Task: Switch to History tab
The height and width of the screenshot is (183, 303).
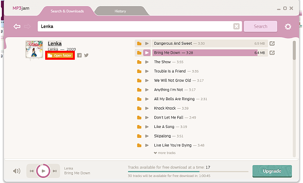Action: coord(120,11)
